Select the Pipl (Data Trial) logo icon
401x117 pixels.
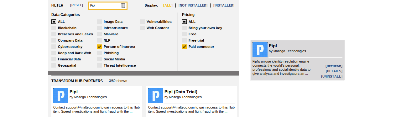156,96
